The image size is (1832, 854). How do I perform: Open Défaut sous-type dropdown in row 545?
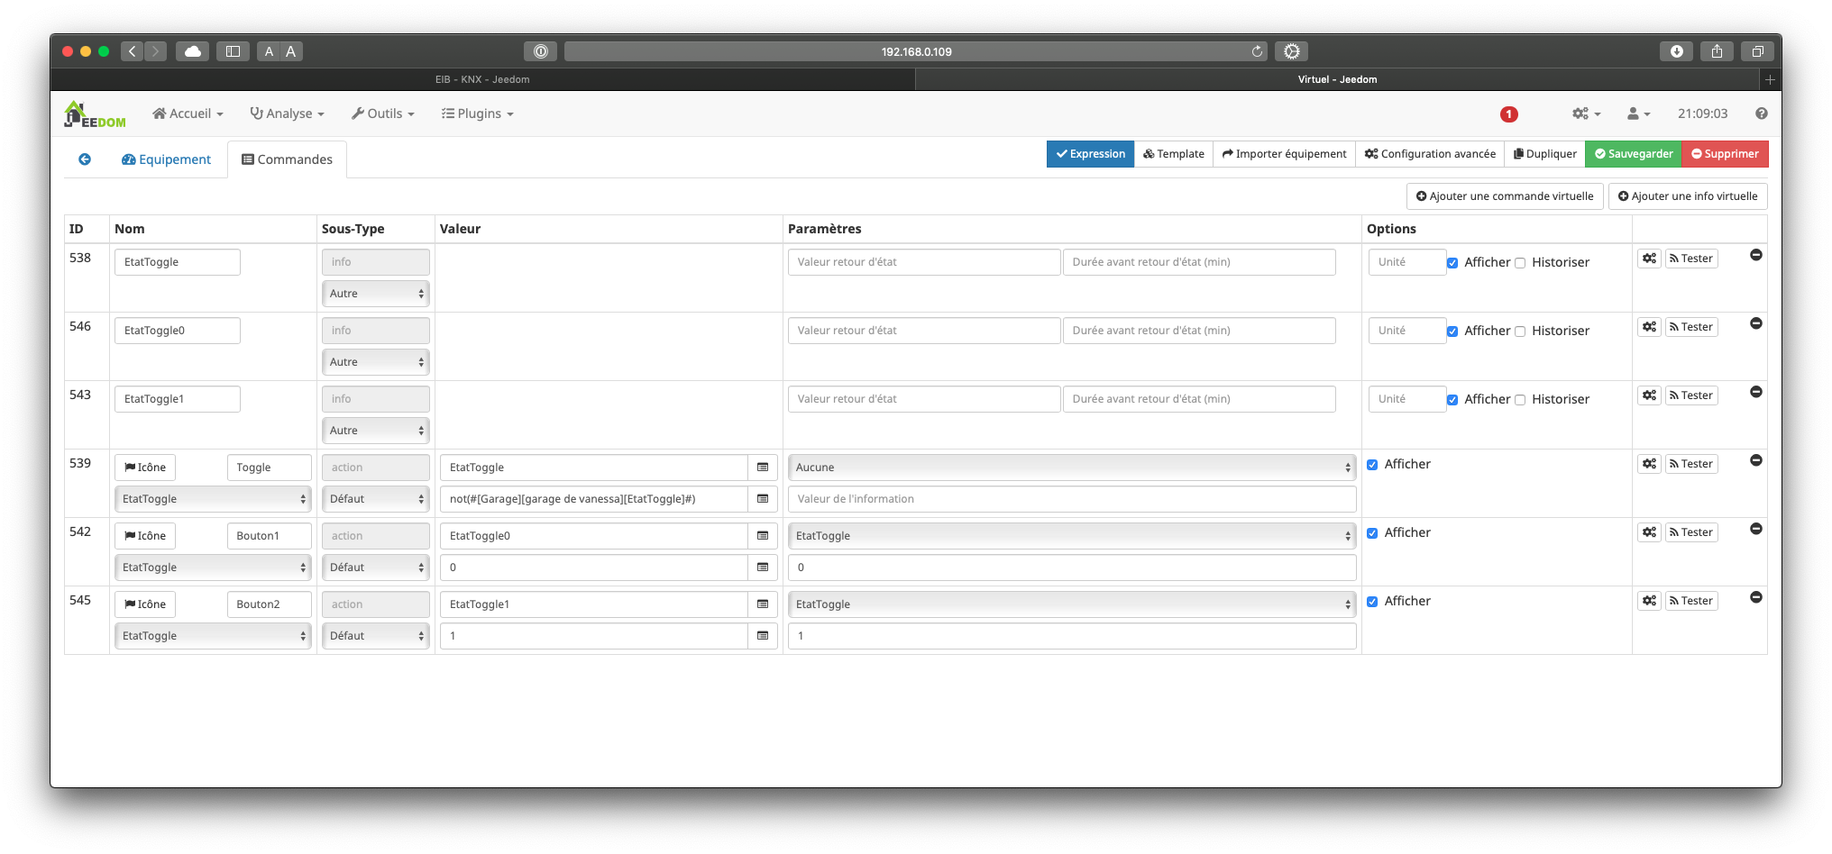coord(376,636)
